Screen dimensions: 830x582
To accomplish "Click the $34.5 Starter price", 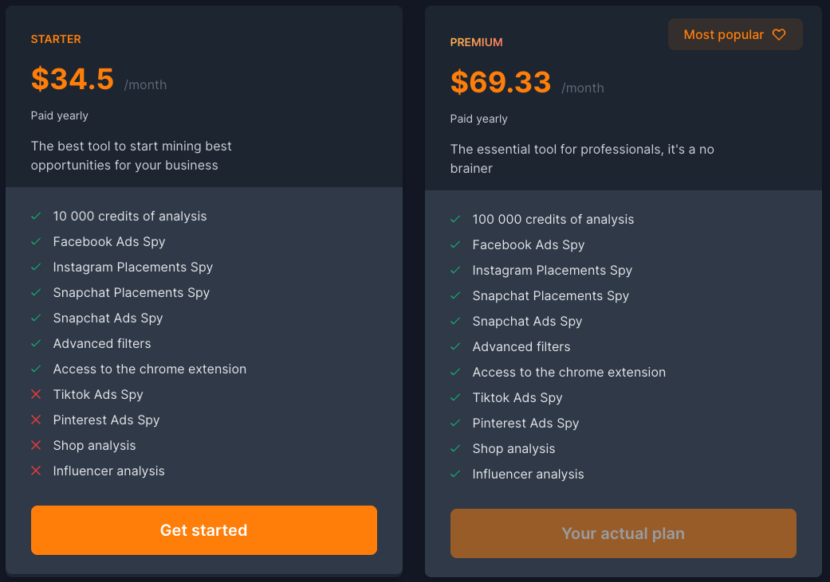I will [73, 79].
